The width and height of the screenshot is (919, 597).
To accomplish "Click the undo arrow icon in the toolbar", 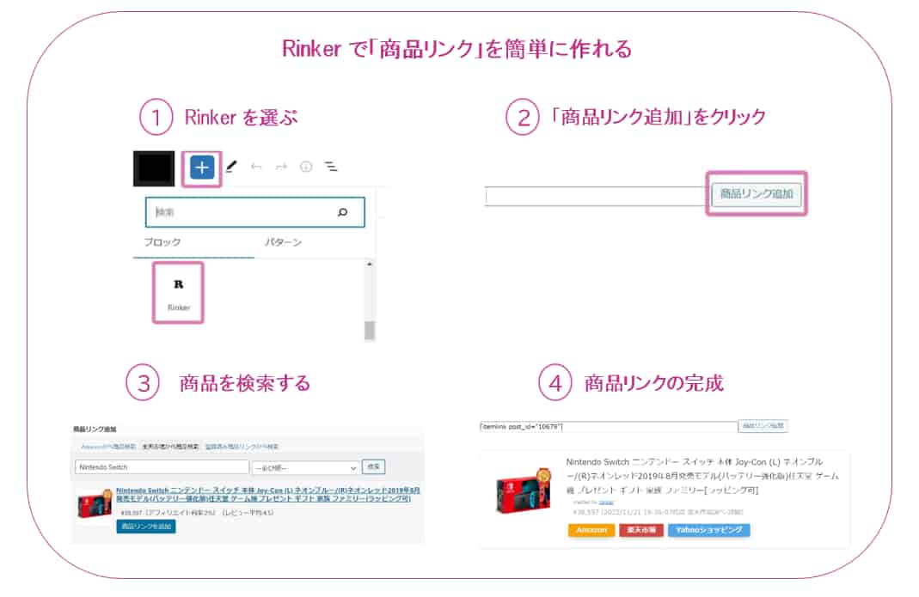I will (256, 167).
